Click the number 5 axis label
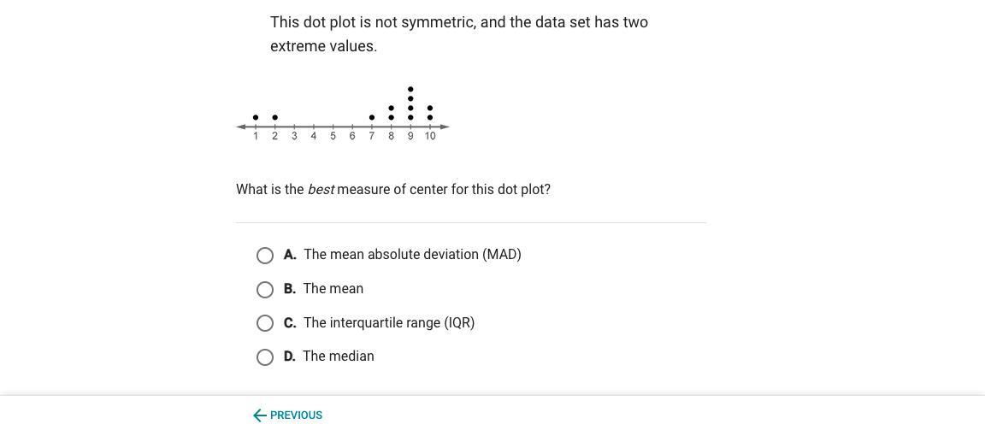This screenshot has width=985, height=436. click(333, 136)
